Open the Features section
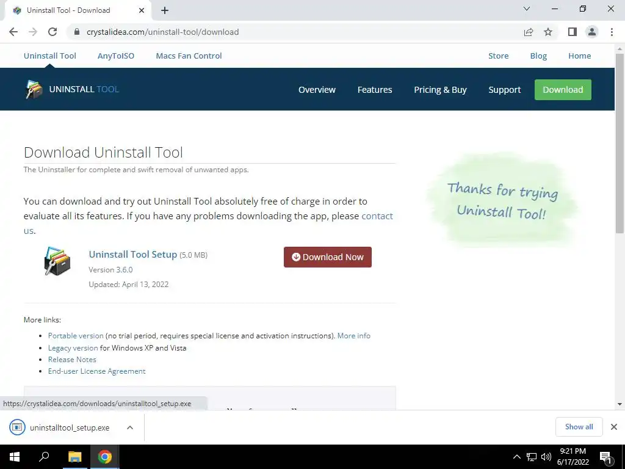 (375, 90)
